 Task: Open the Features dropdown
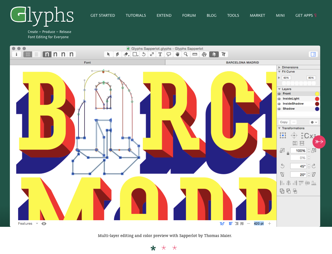(28, 224)
